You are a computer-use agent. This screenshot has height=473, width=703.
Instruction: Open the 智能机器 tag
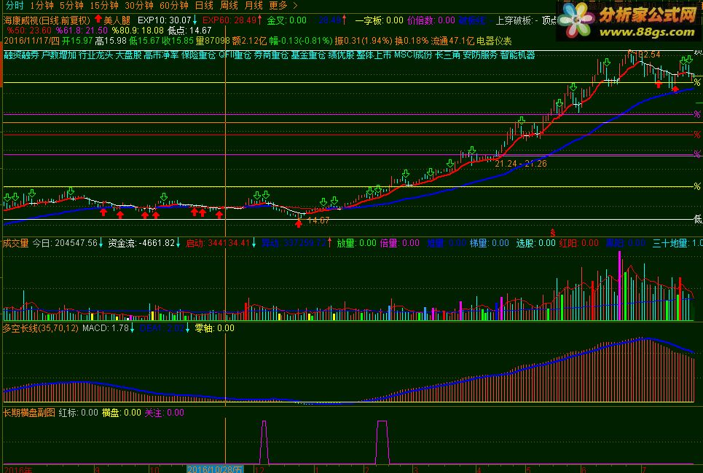point(518,55)
